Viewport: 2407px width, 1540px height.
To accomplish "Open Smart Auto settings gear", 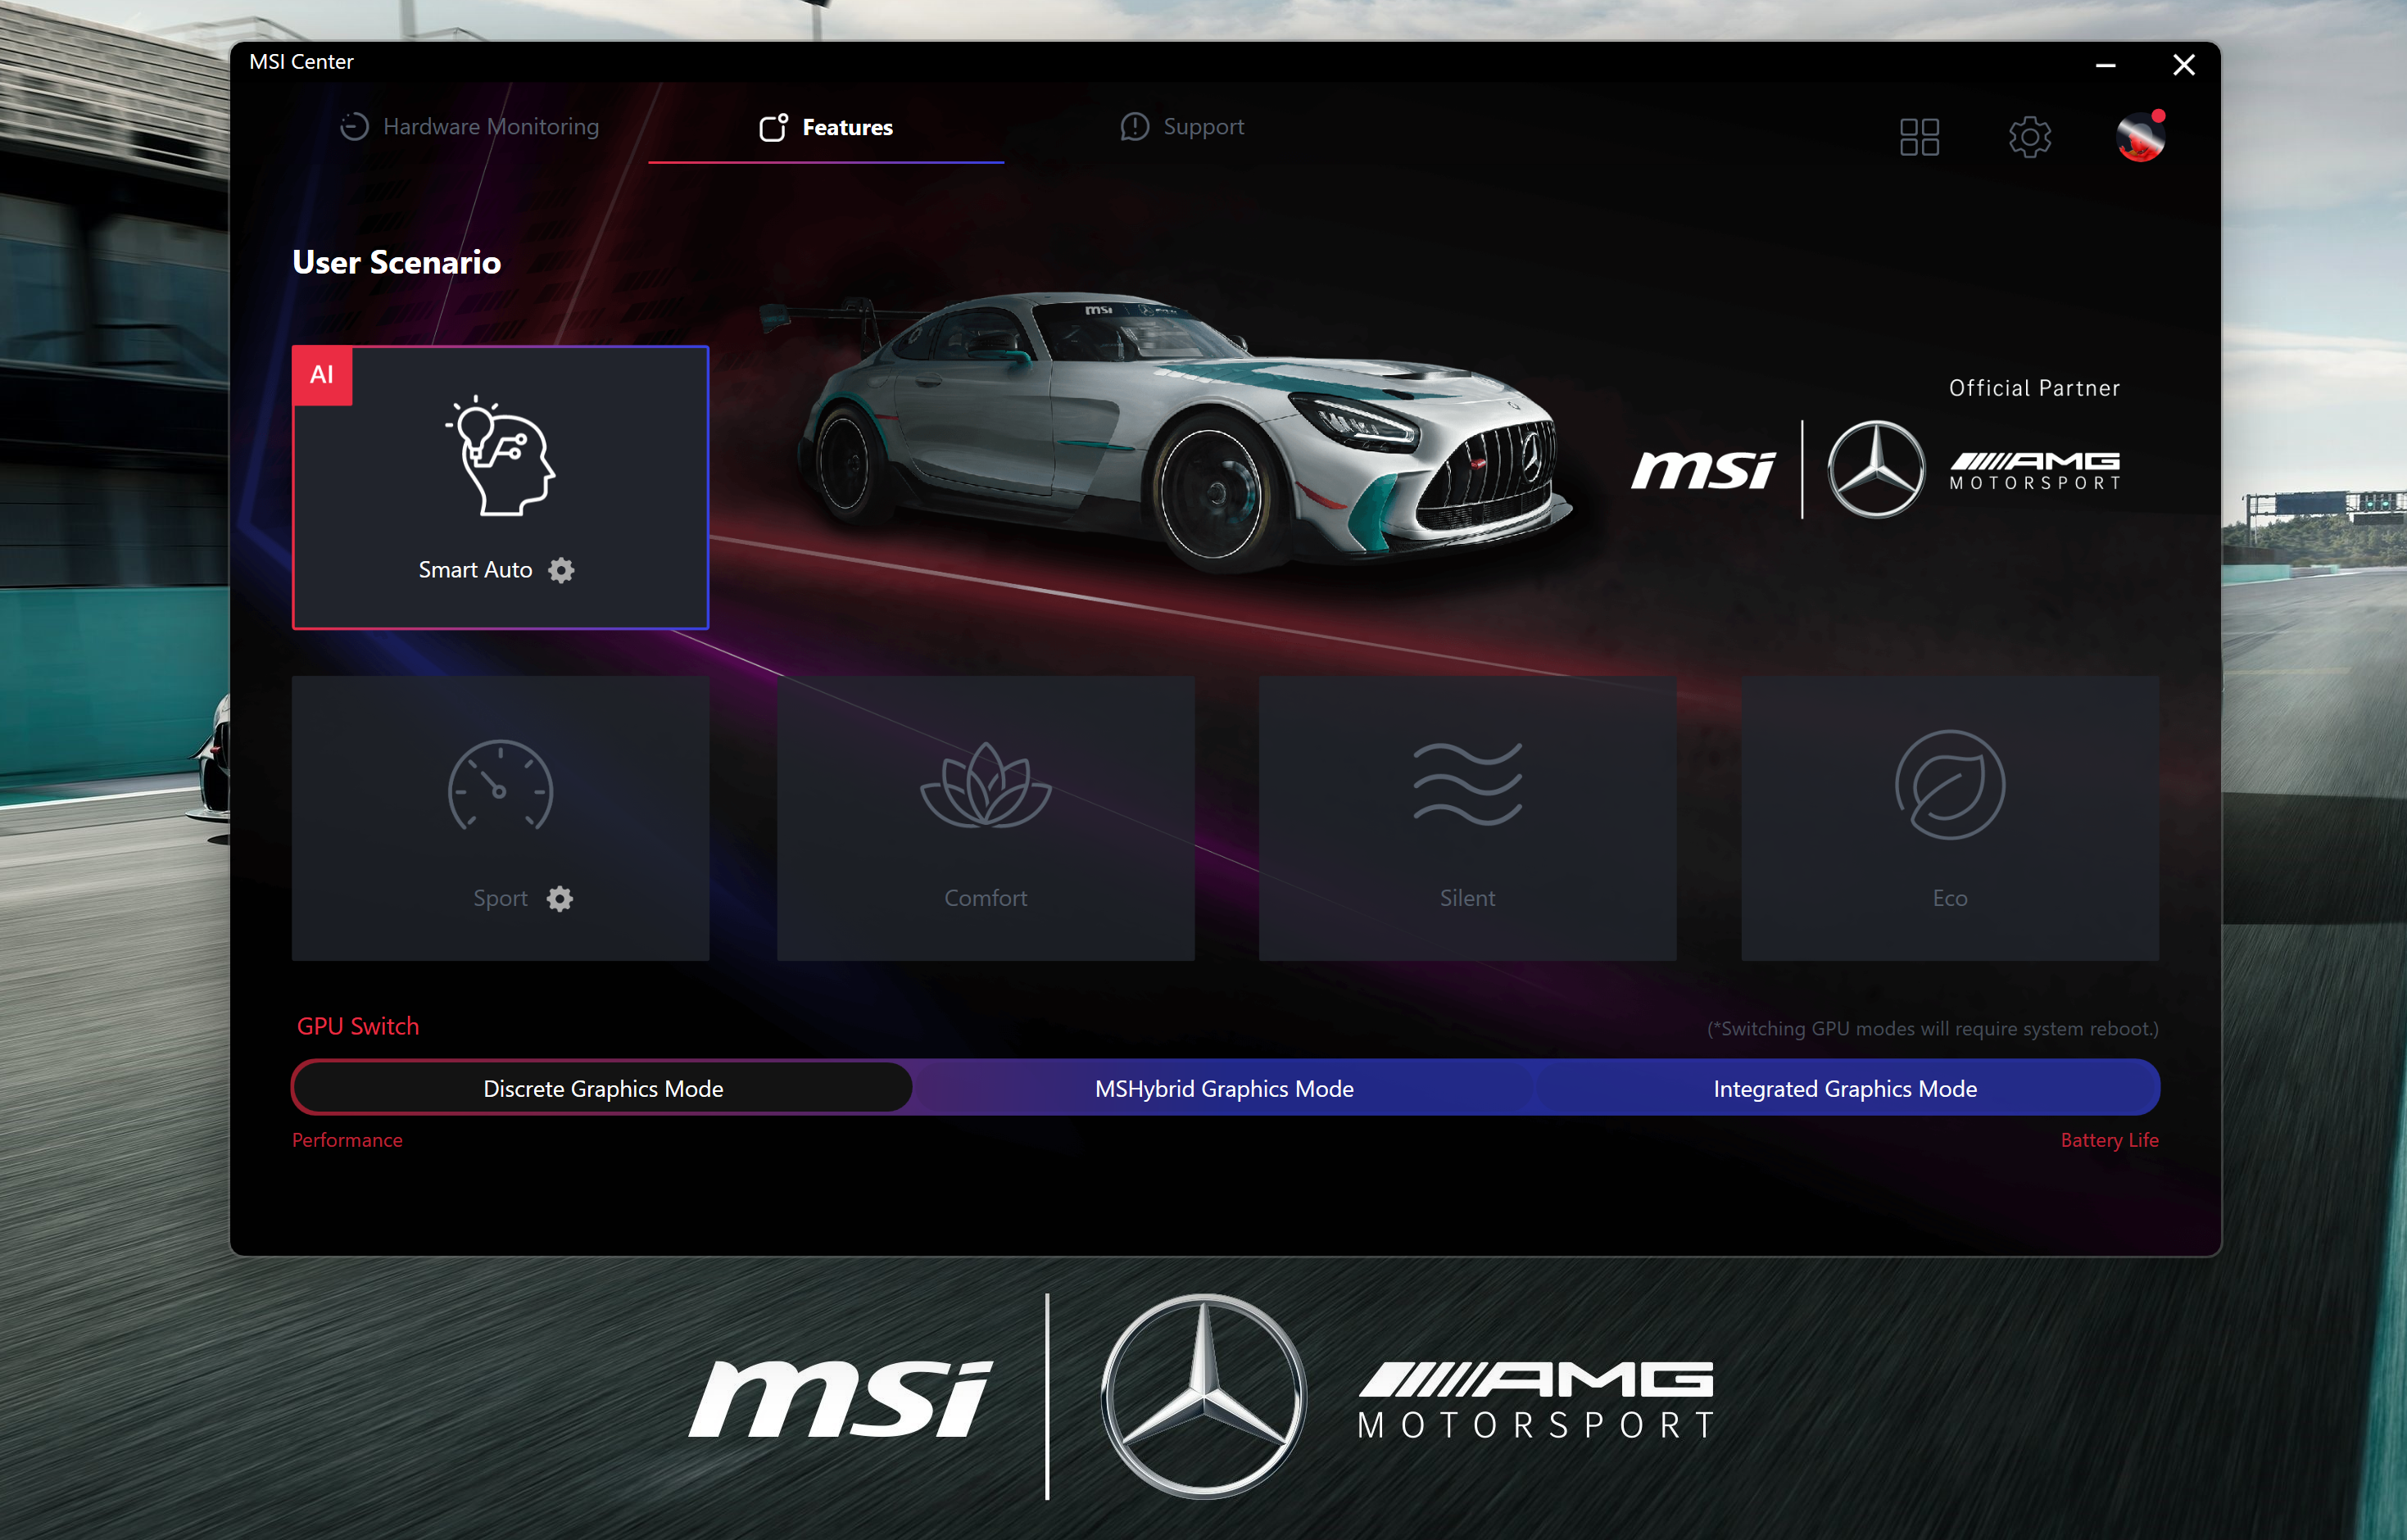I will pyautogui.click(x=562, y=570).
